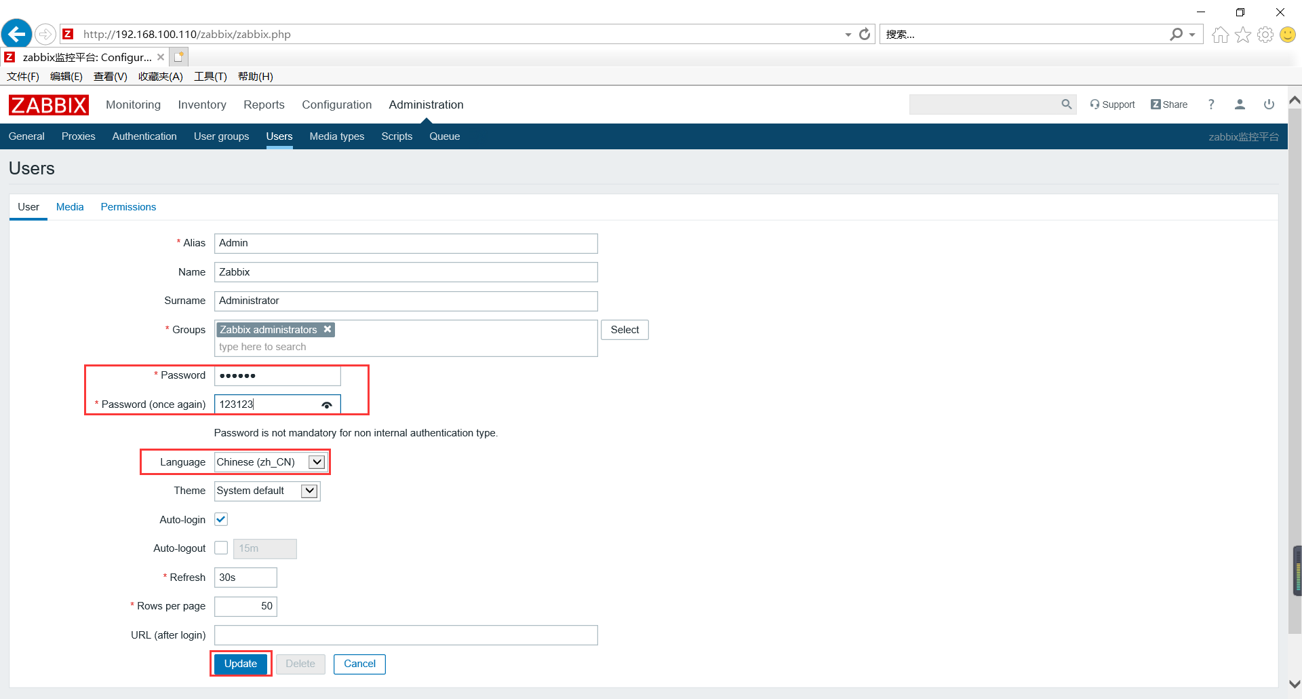Open the Share link

1169,105
